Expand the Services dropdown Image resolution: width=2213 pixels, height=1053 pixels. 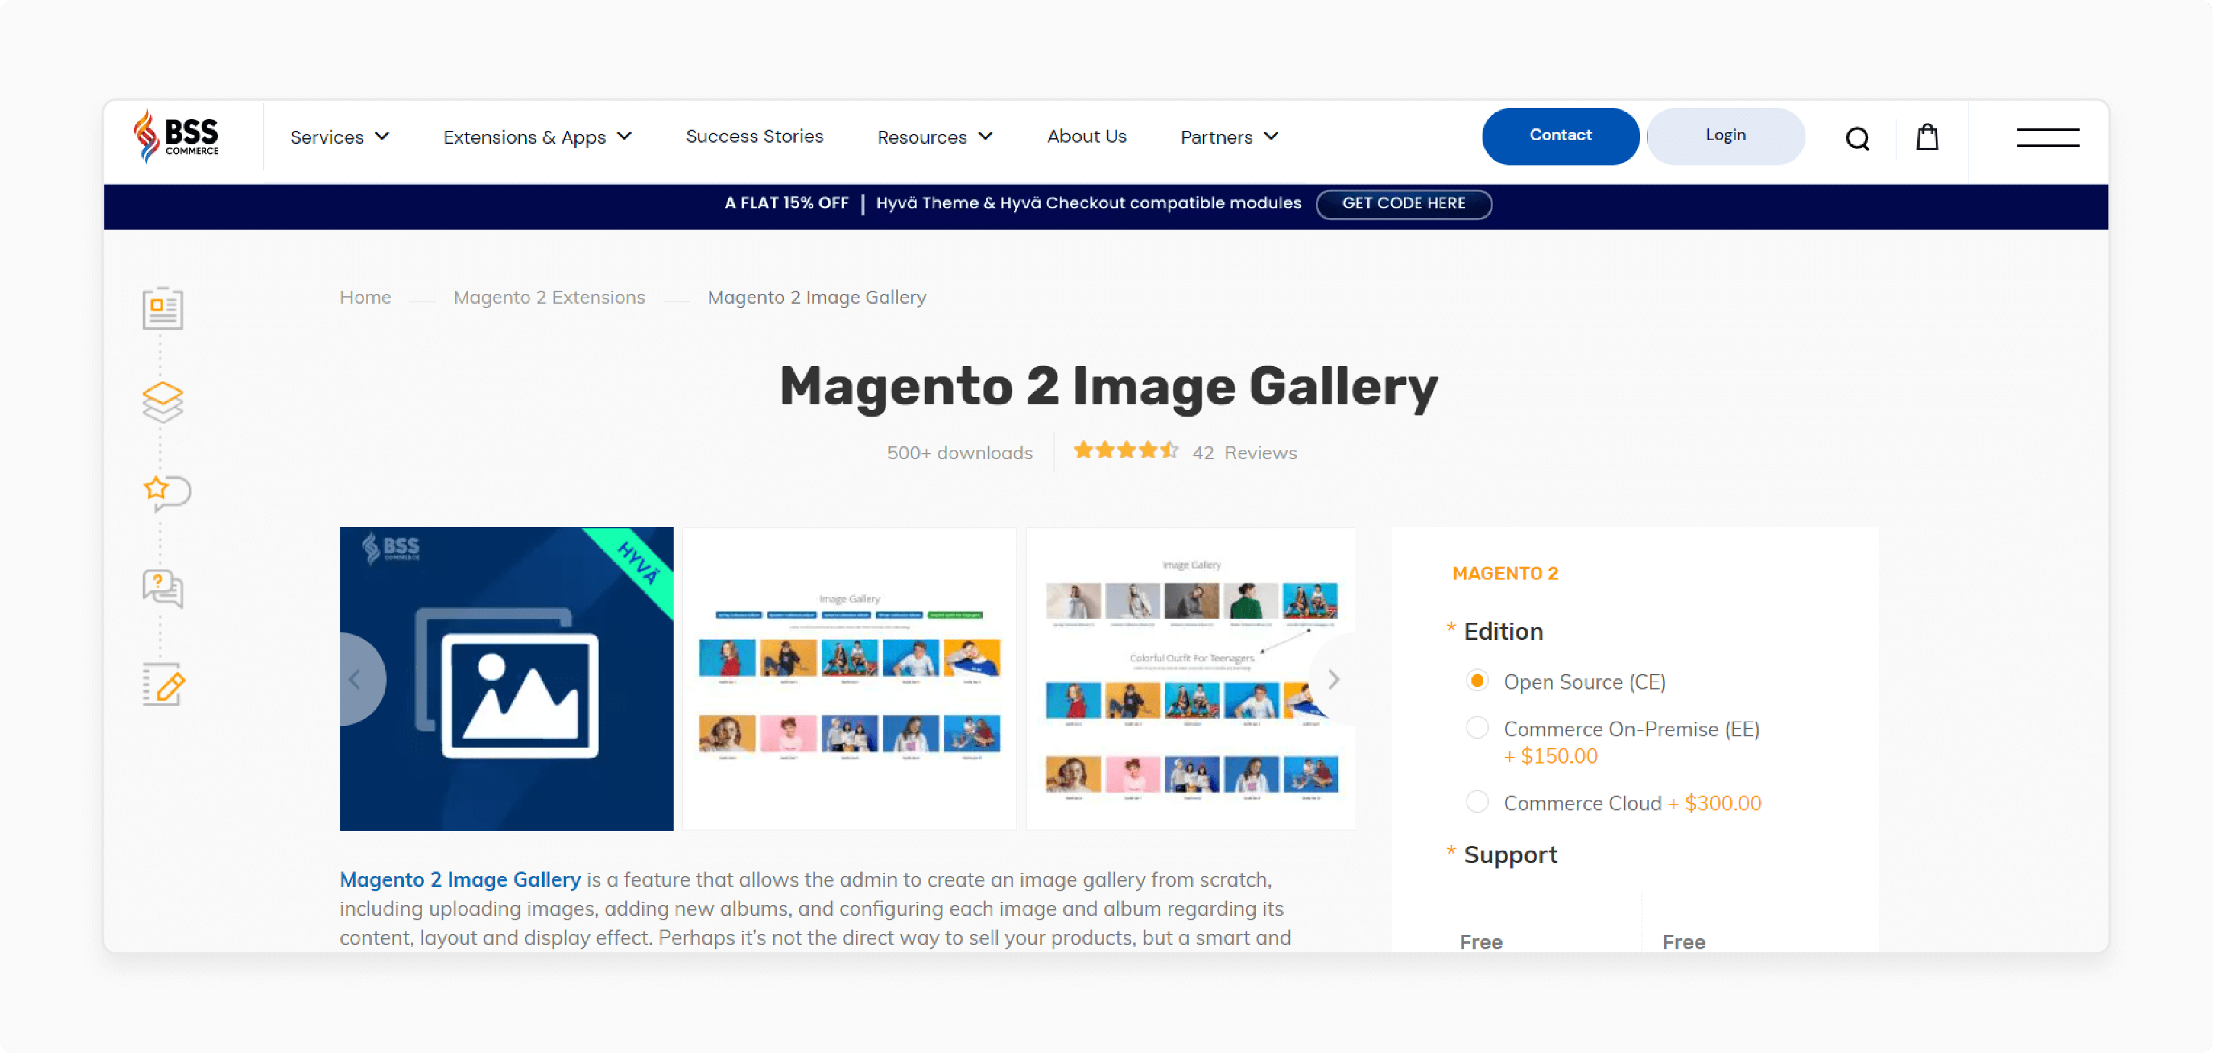340,138
